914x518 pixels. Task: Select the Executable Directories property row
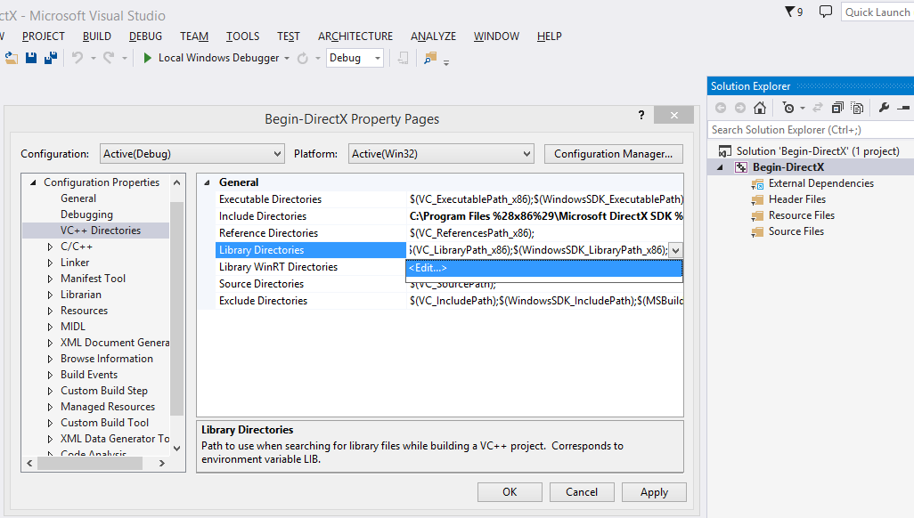click(x=449, y=199)
